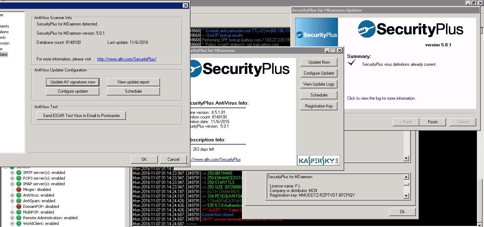Screen dimensions: 484x227
Task: Click Update Now in SecurityPlus window
Action: 319,62
